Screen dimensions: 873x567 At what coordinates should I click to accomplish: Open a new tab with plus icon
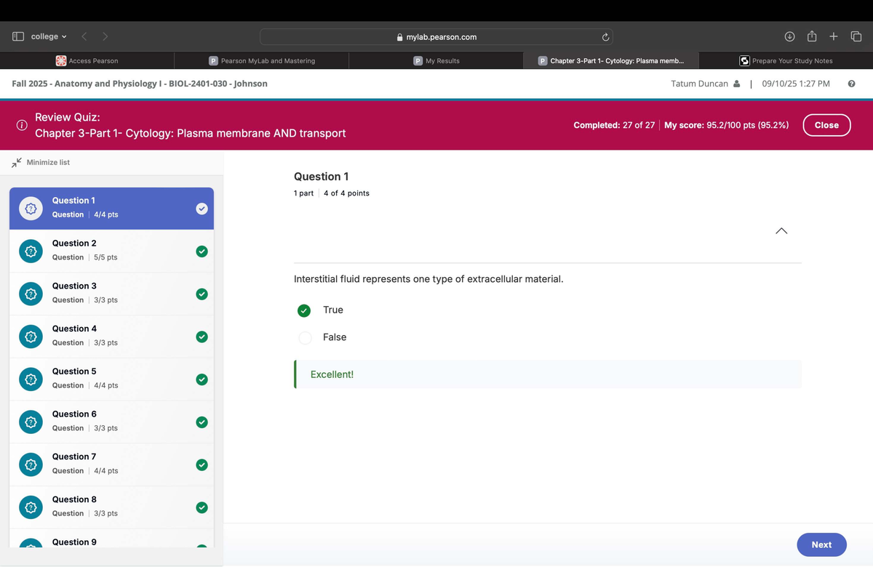pos(834,36)
